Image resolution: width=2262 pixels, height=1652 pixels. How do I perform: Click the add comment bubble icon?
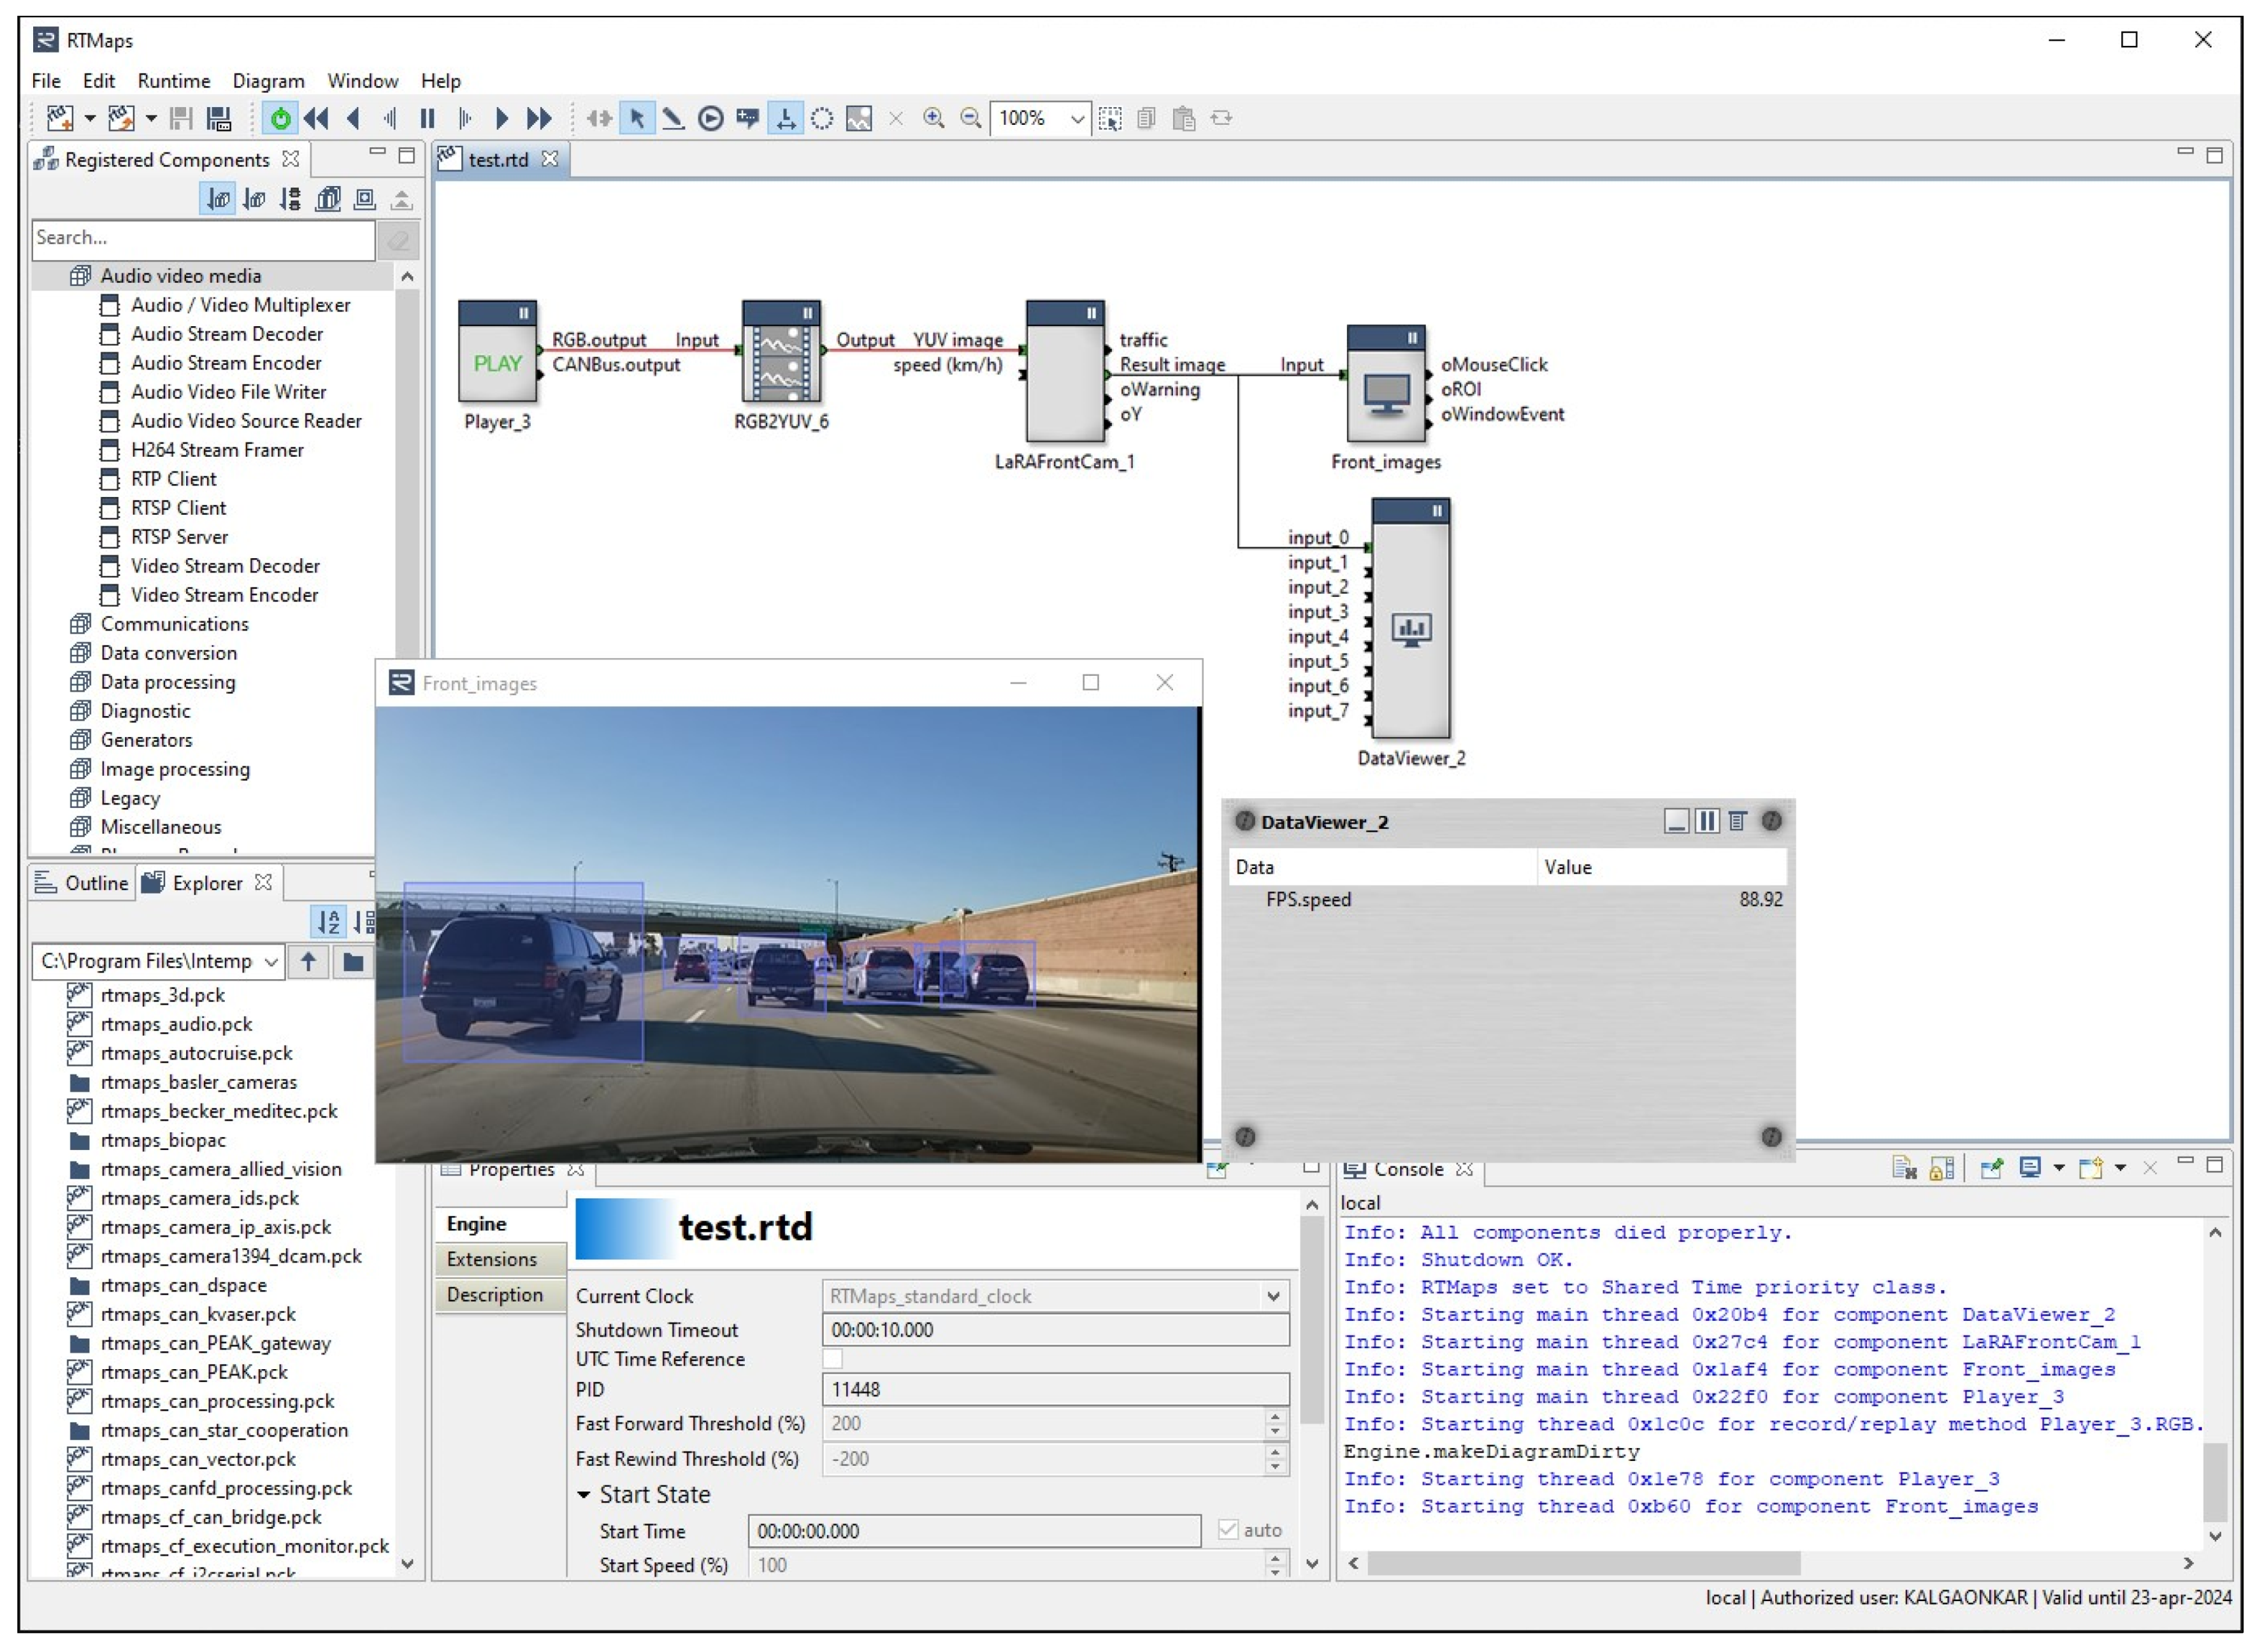point(747,119)
